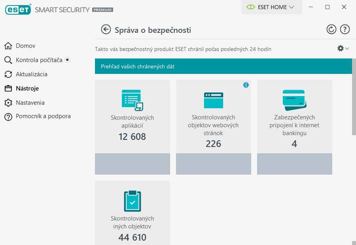Click the internet banking card icon
Screen dimensions: 356x245
tap(294, 100)
